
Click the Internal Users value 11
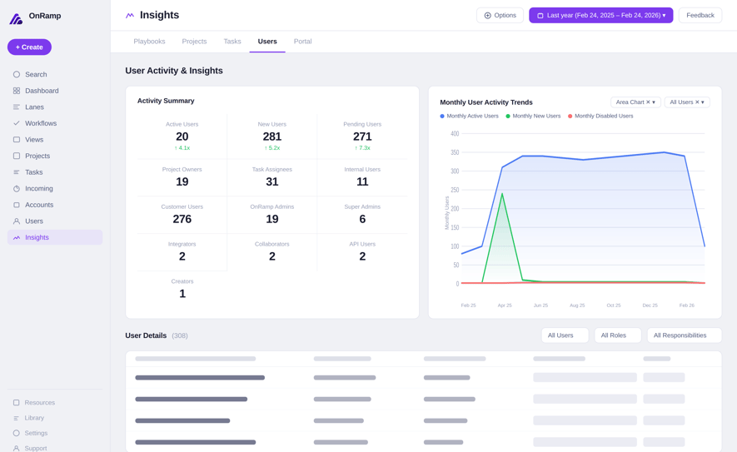[362, 181]
